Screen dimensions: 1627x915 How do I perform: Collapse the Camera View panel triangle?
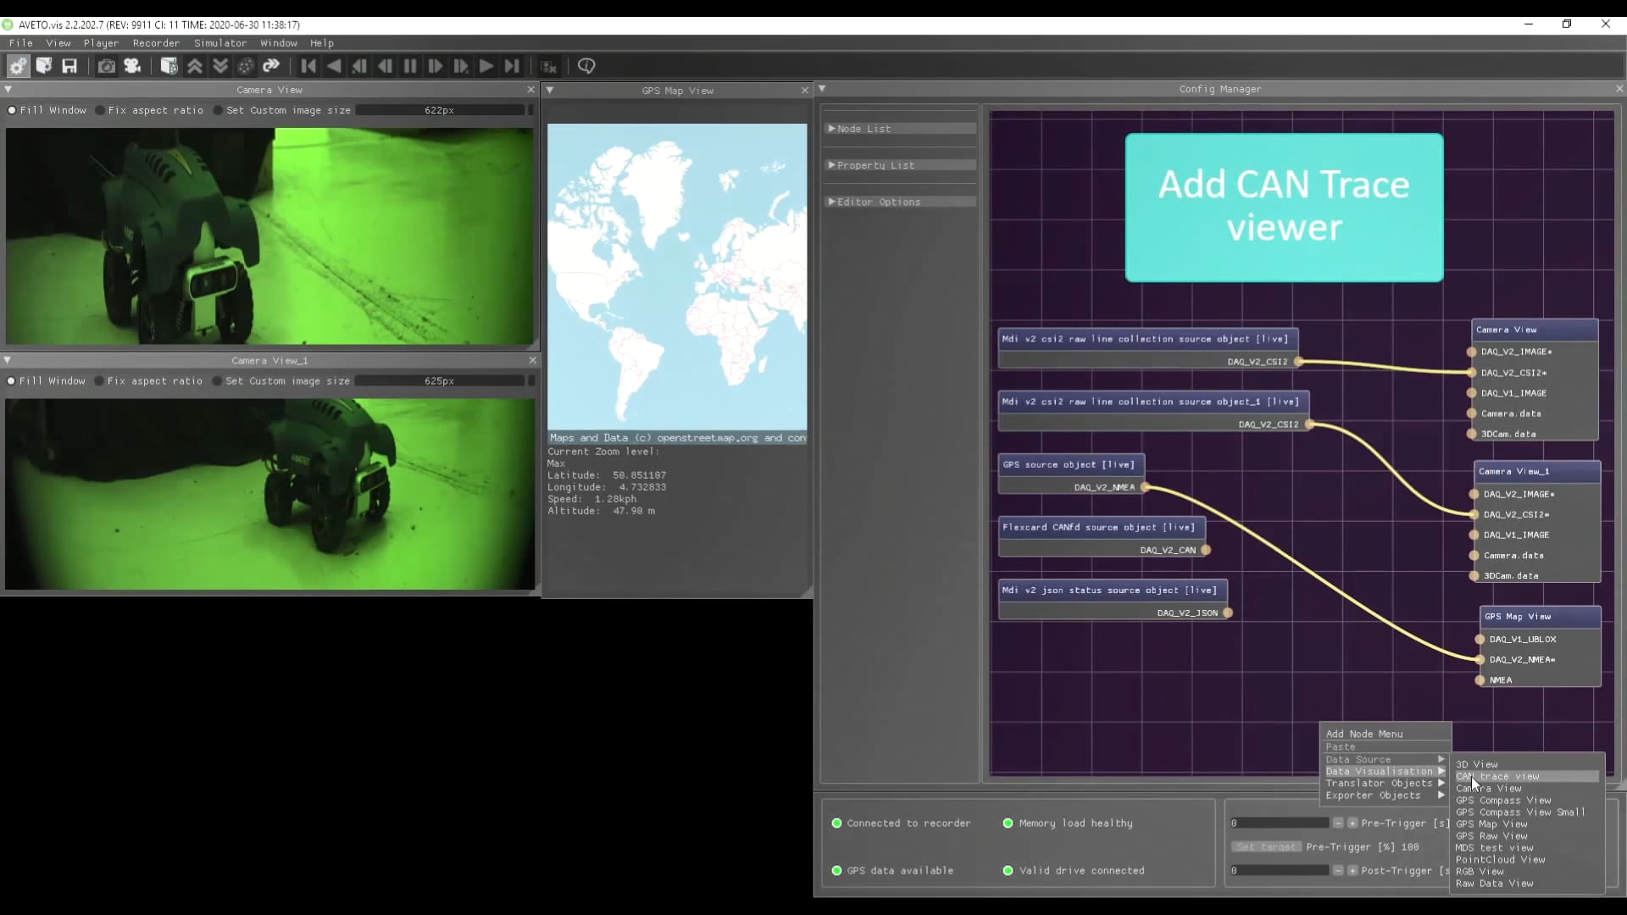(x=8, y=90)
